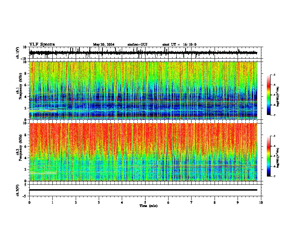Viewport: 294px width, 227px height.
Task: Click the time axis tick label "2"
Action: click(x=76, y=203)
